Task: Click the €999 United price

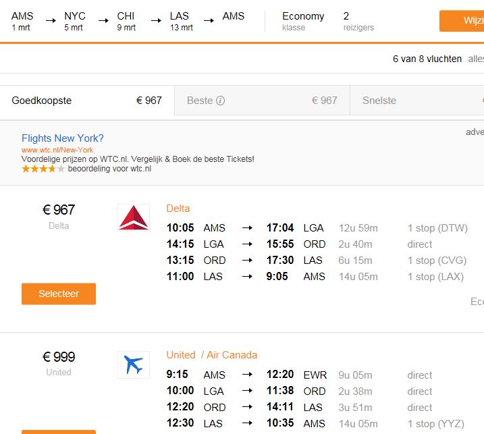Action: click(x=59, y=357)
